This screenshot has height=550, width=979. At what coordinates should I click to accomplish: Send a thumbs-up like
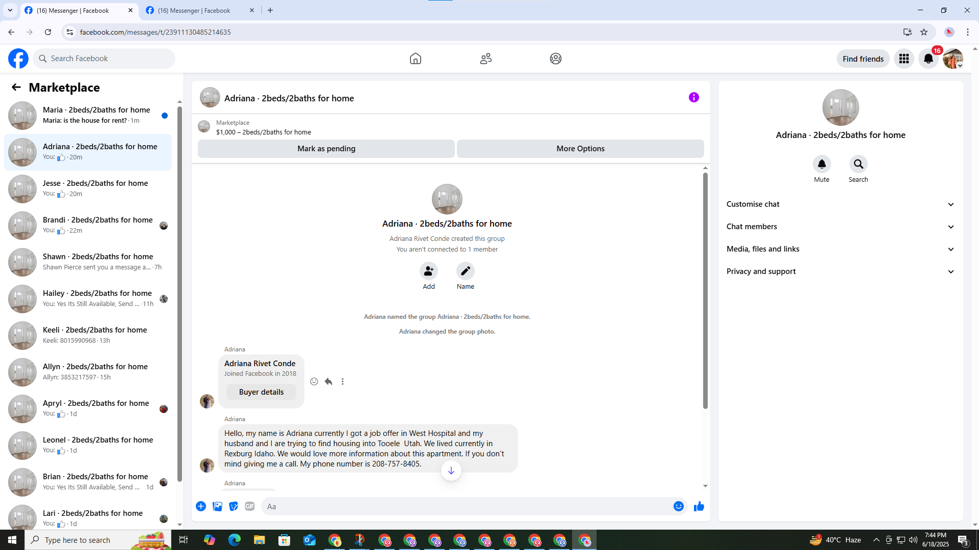tap(699, 506)
